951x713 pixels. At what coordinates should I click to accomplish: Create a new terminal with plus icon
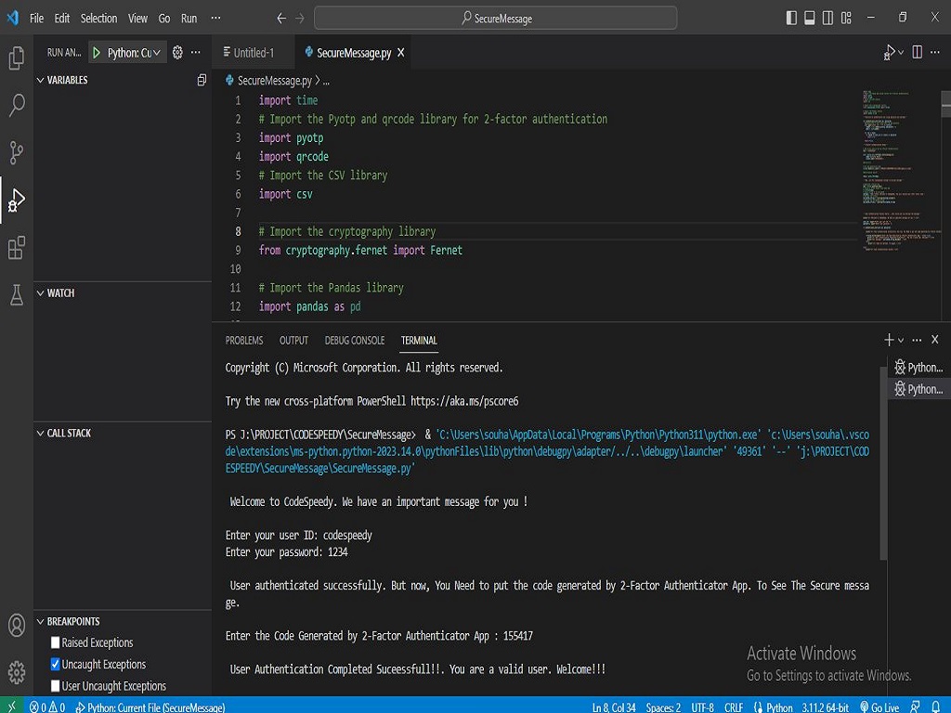point(889,340)
